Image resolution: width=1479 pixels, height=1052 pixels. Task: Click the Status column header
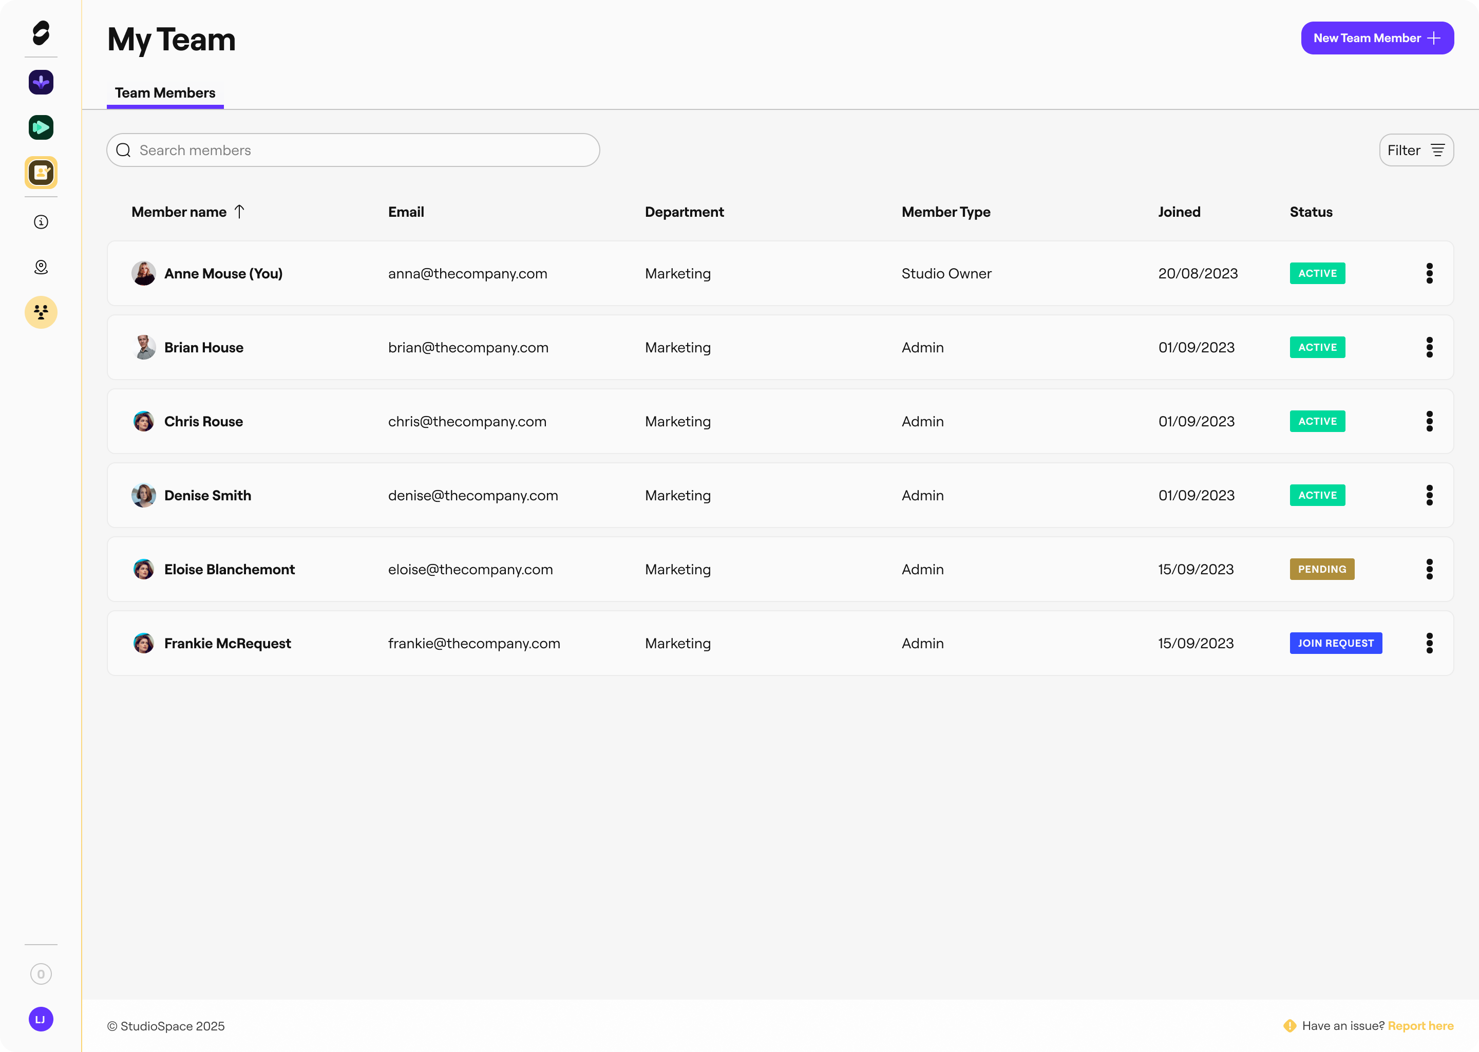1311,212
